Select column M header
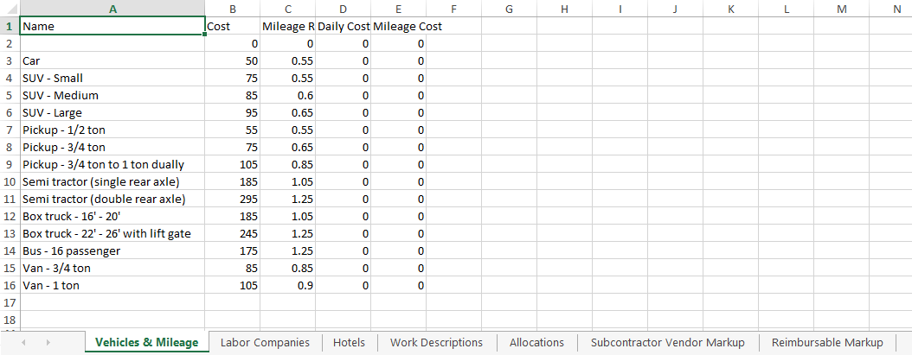The image size is (912, 355). point(842,9)
